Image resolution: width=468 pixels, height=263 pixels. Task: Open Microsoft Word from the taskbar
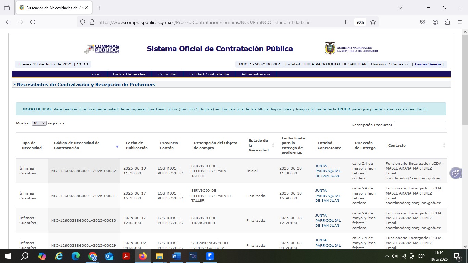click(x=176, y=256)
